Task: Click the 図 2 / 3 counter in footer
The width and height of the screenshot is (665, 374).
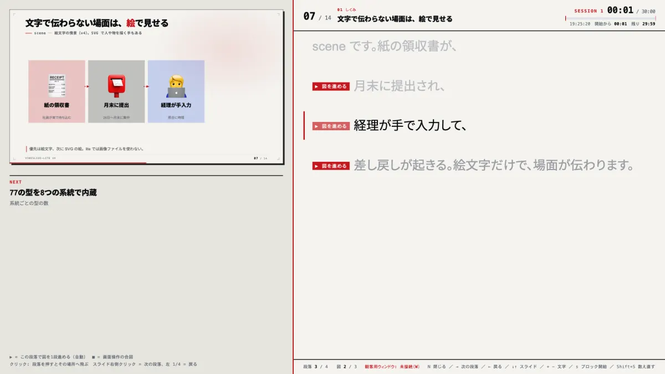Action: point(346,367)
